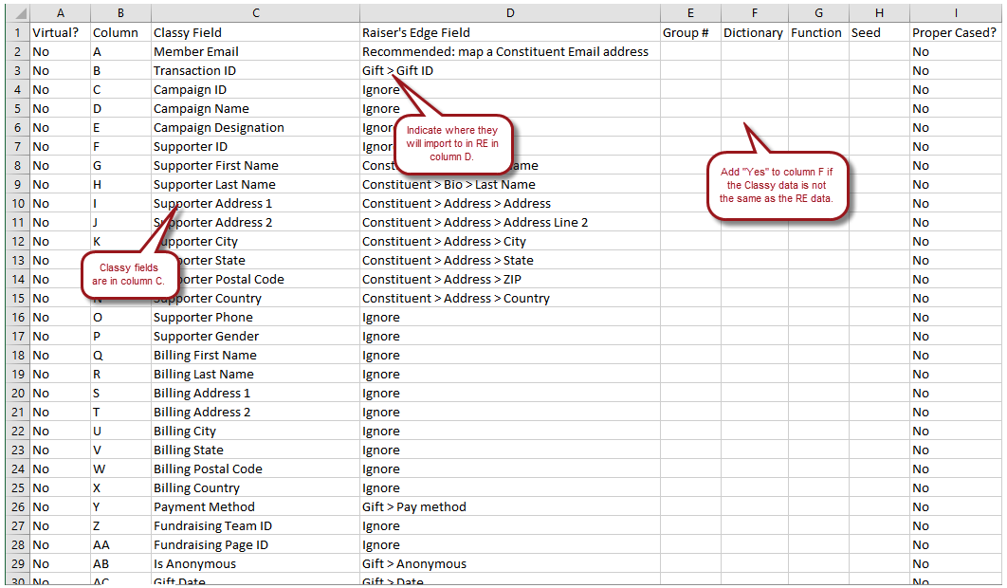Click the "Seed" header cell
Viewport: 1007px width, 588px height.
(879, 33)
